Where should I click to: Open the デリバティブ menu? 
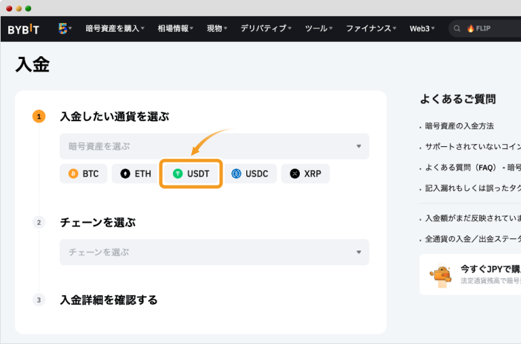click(265, 28)
